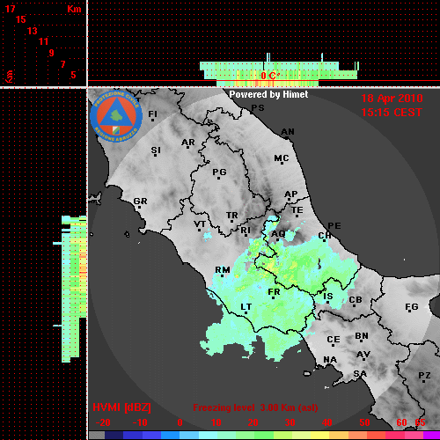
Task: Click the Powered by Himet text
Action: point(268,94)
